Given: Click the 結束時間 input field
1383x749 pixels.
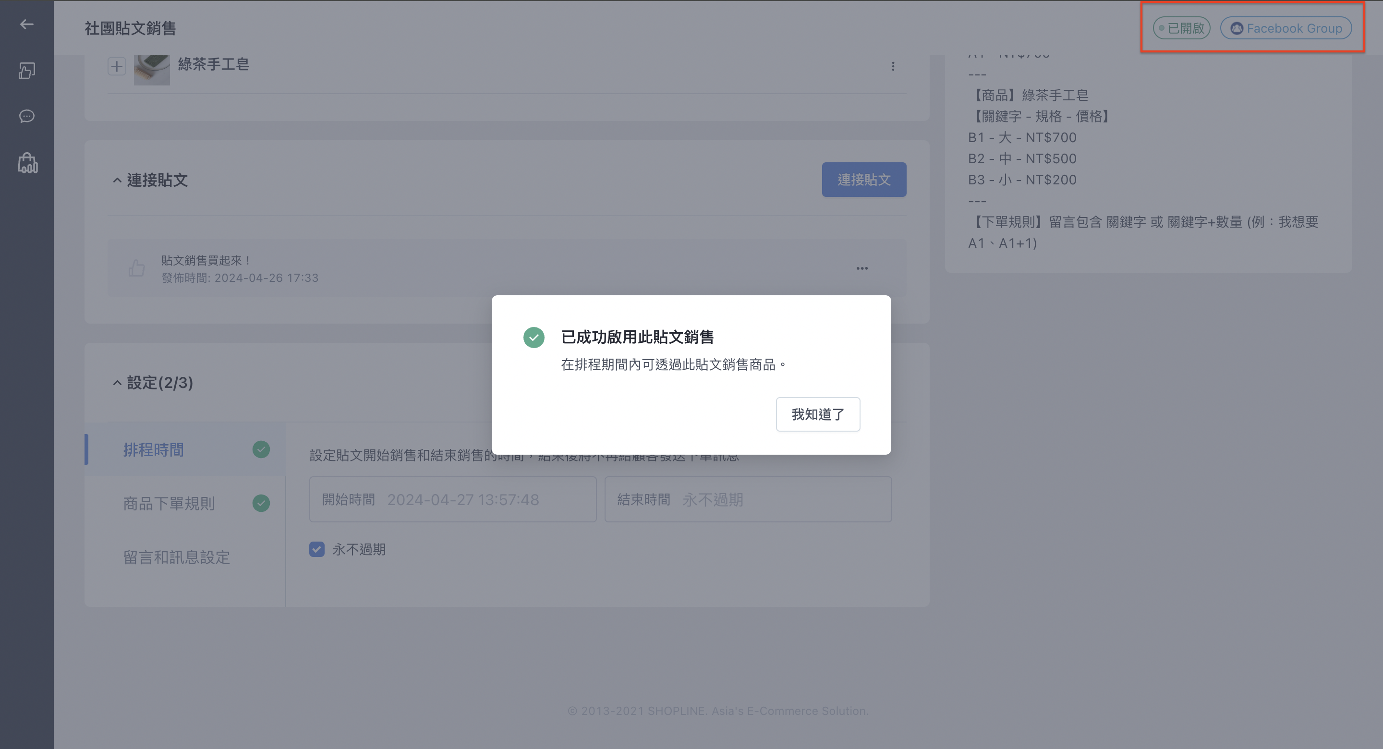Looking at the screenshot, I should coord(748,499).
